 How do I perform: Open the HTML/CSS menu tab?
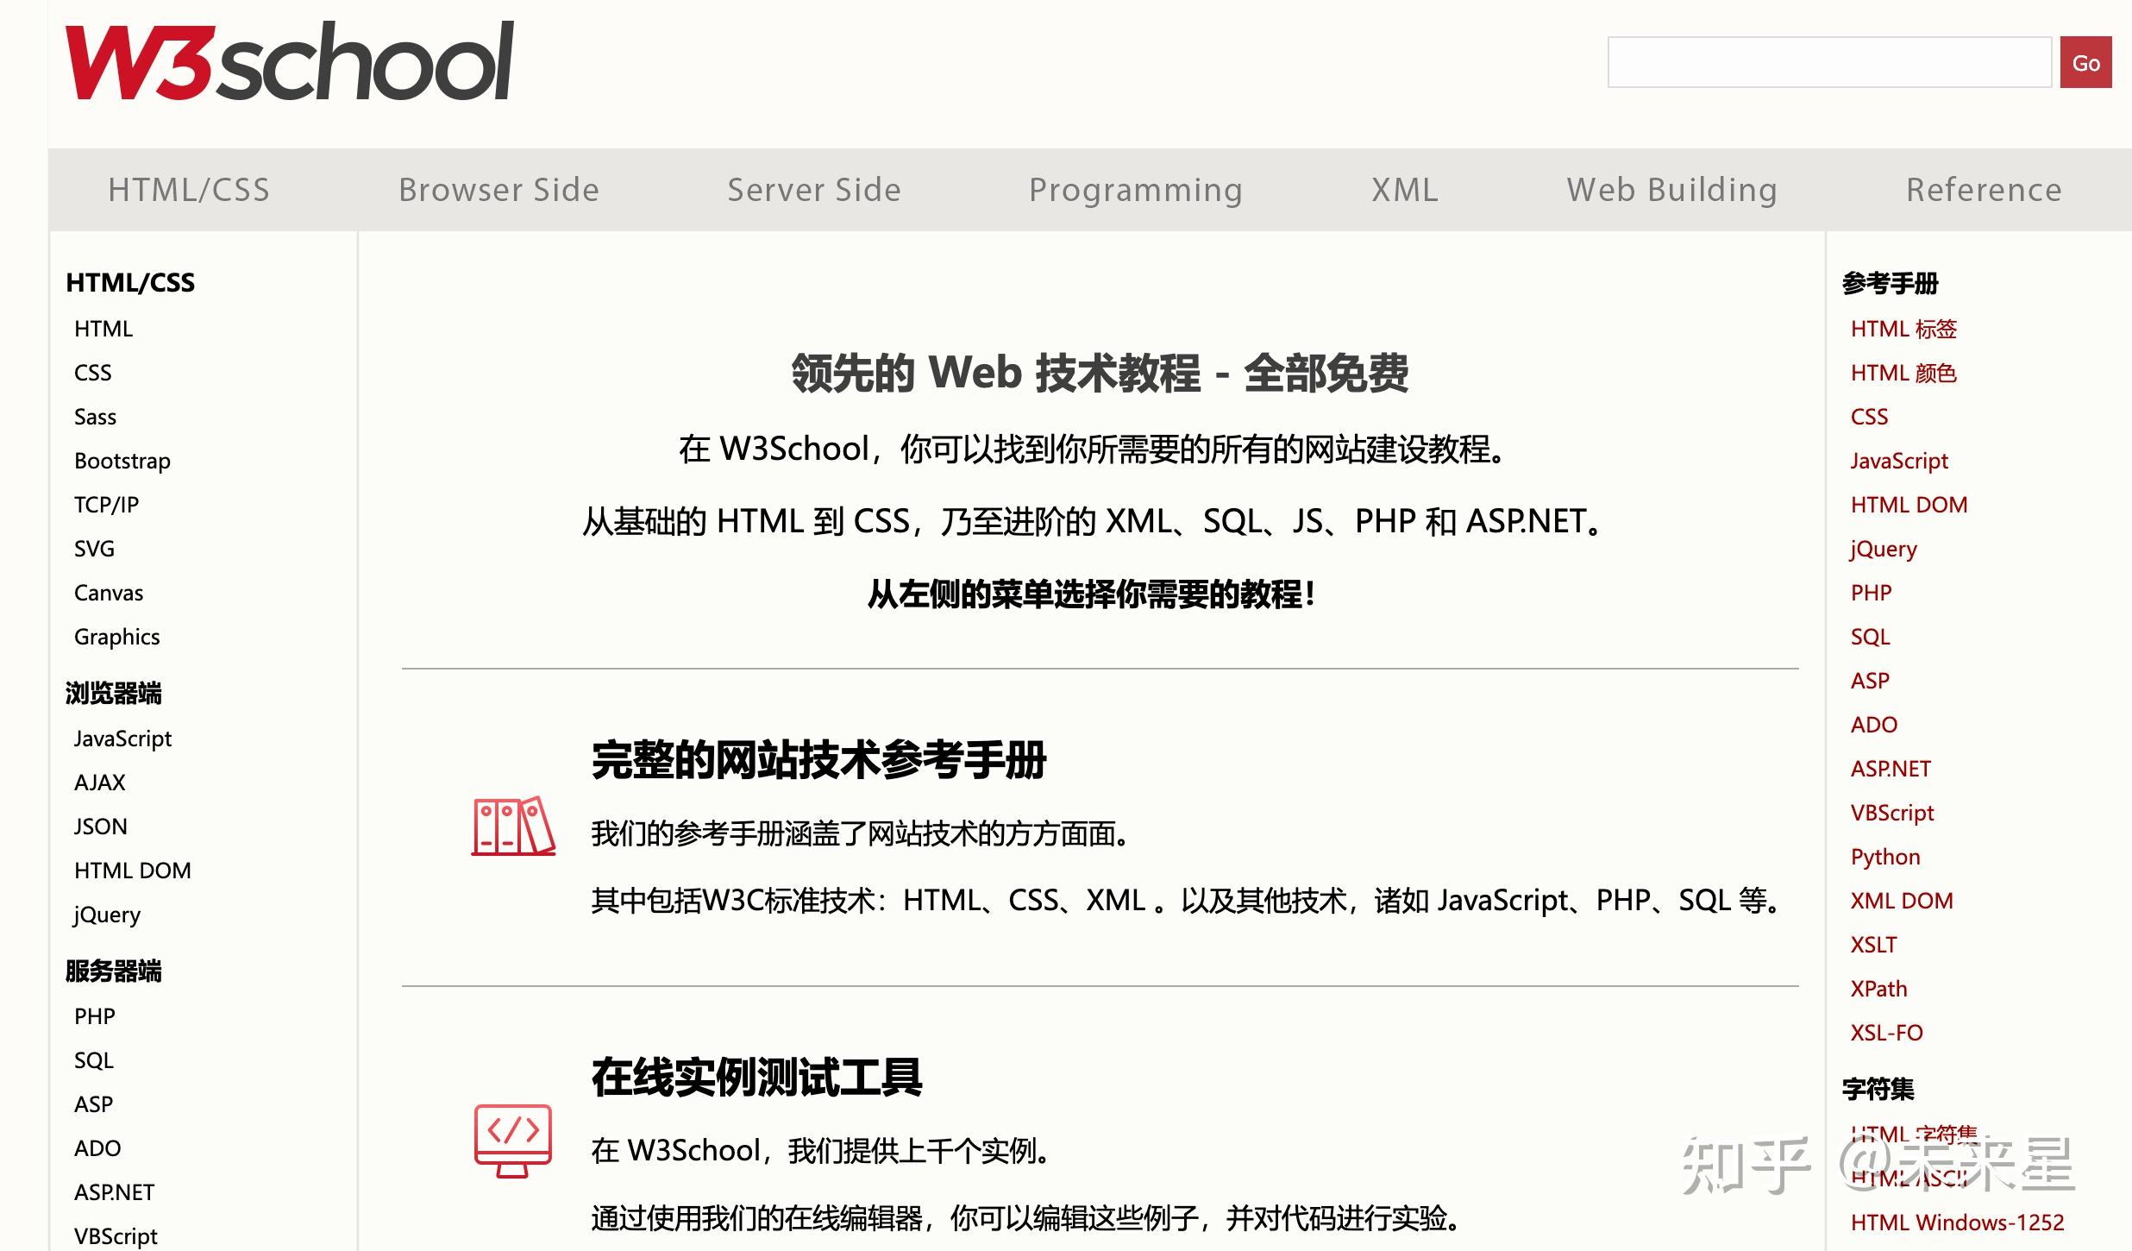188,190
